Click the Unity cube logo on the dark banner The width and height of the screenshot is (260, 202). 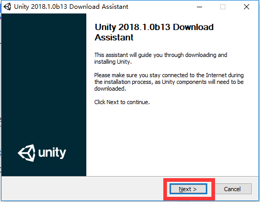coord(27,153)
